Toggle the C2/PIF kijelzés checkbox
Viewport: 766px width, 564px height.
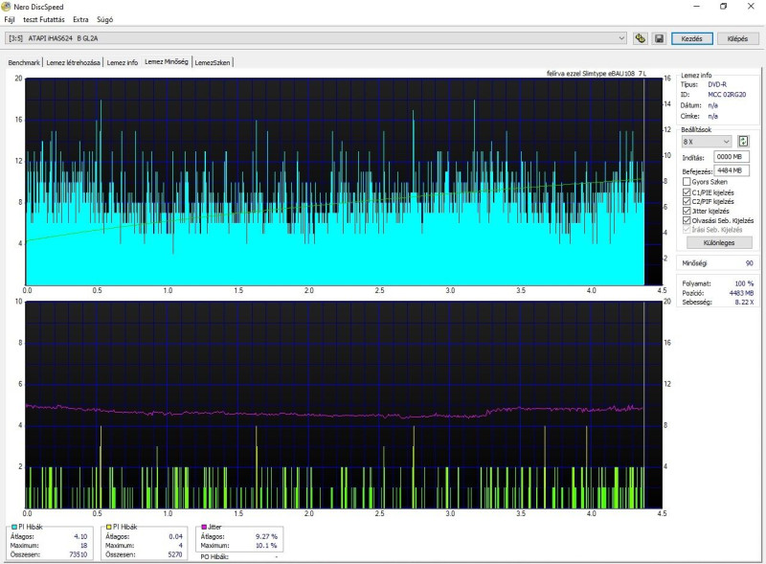point(686,201)
